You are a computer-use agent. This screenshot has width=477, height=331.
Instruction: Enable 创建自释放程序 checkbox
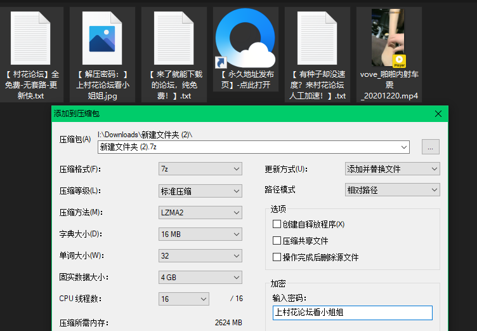pos(277,224)
